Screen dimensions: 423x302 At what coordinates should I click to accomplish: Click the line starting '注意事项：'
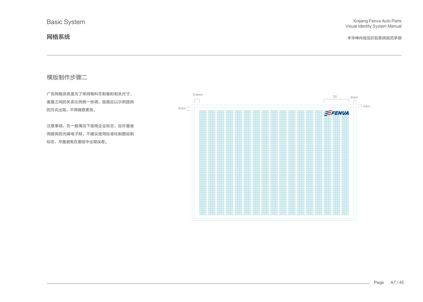tap(90, 126)
